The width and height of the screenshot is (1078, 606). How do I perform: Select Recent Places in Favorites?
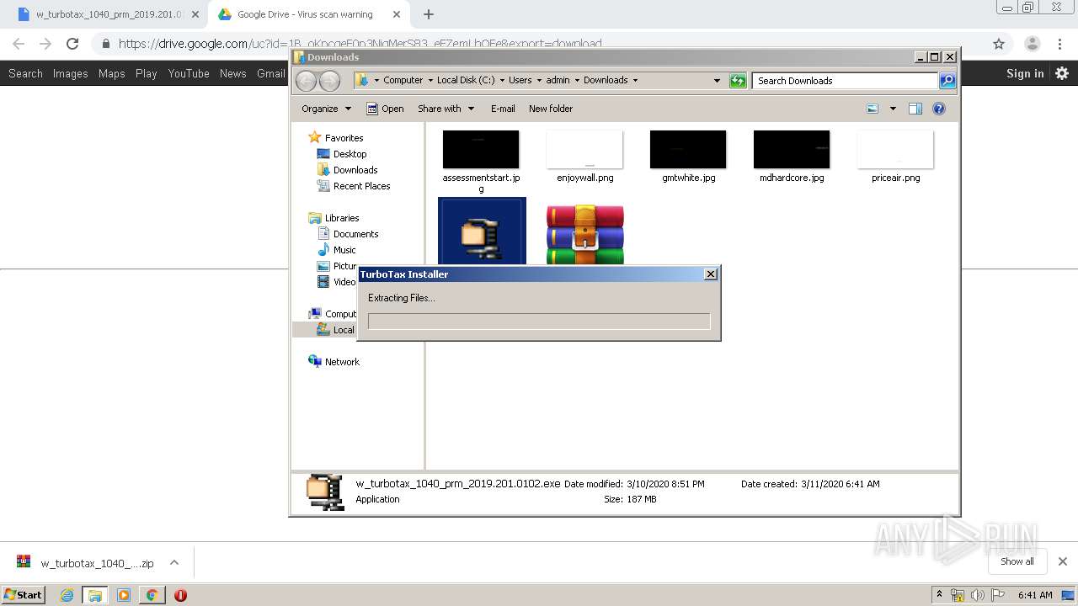354,186
